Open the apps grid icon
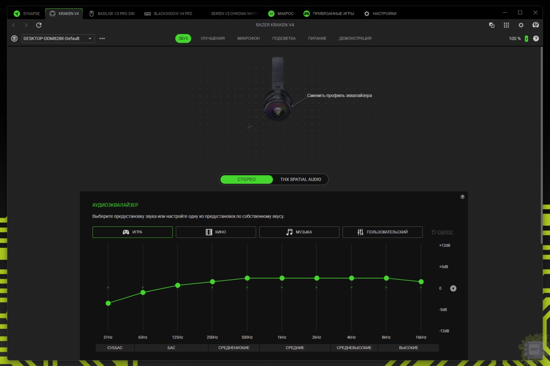The height and width of the screenshot is (366, 550). click(506, 25)
